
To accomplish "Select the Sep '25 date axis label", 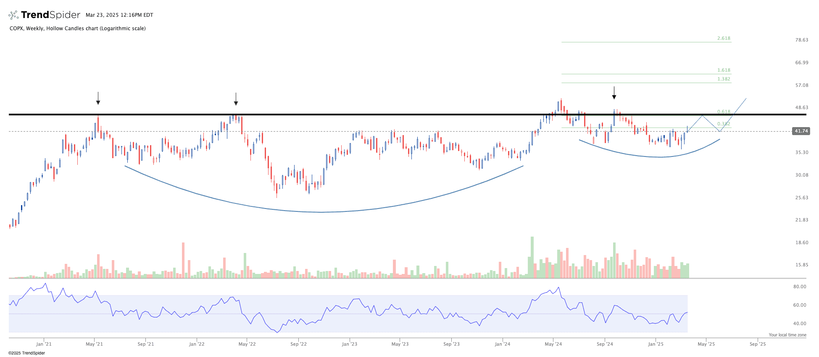I will pos(758,344).
